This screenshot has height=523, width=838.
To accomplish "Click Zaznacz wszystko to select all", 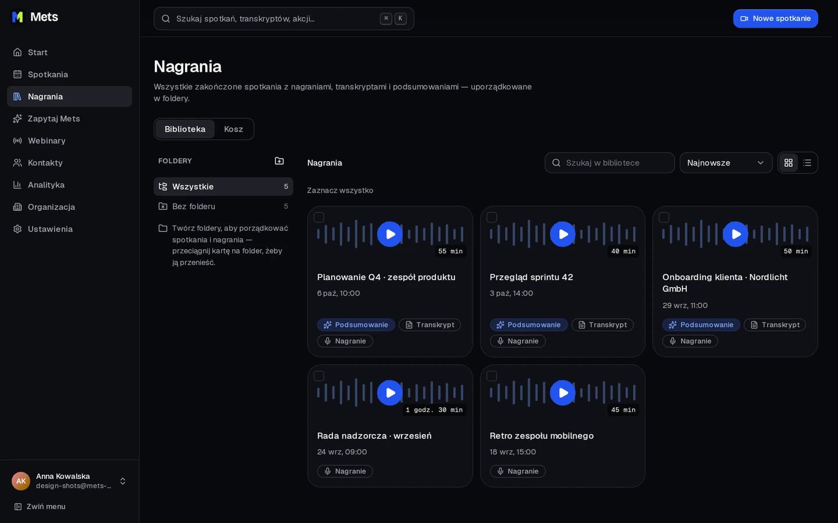I will coord(340,191).
